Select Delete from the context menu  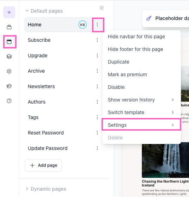(142, 138)
